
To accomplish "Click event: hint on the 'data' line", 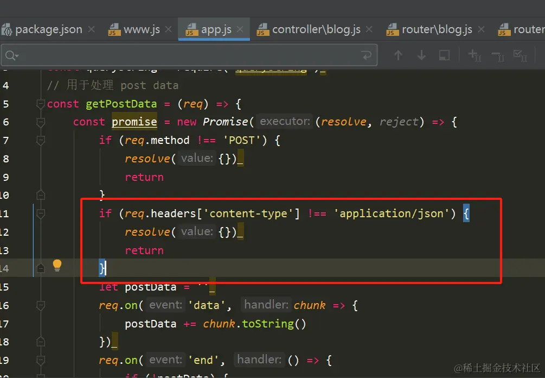I will click(x=165, y=305).
